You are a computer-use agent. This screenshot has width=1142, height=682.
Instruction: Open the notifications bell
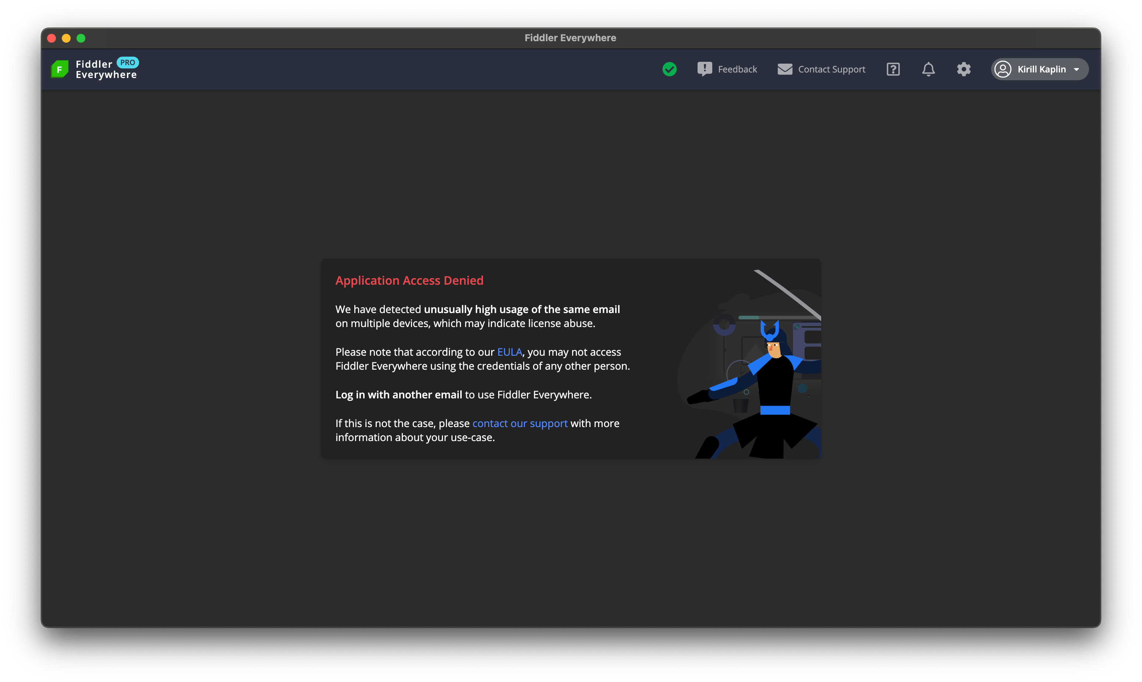point(928,70)
